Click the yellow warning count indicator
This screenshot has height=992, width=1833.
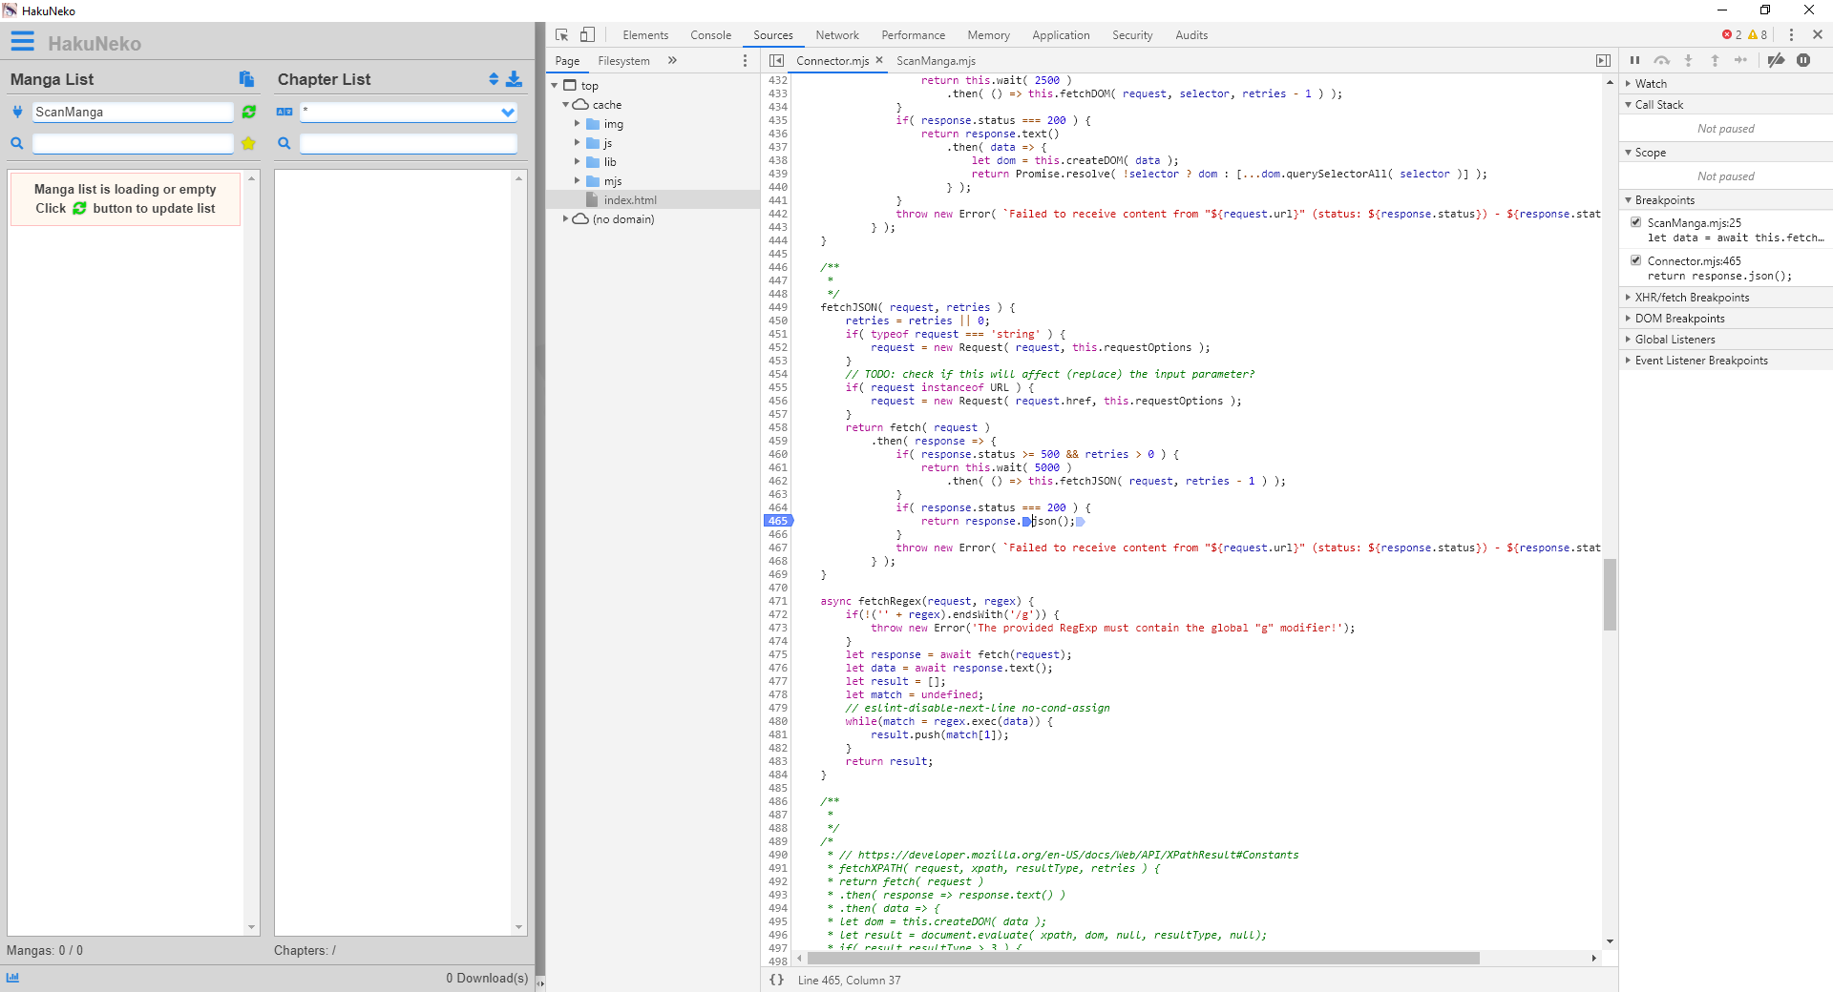click(x=1758, y=34)
